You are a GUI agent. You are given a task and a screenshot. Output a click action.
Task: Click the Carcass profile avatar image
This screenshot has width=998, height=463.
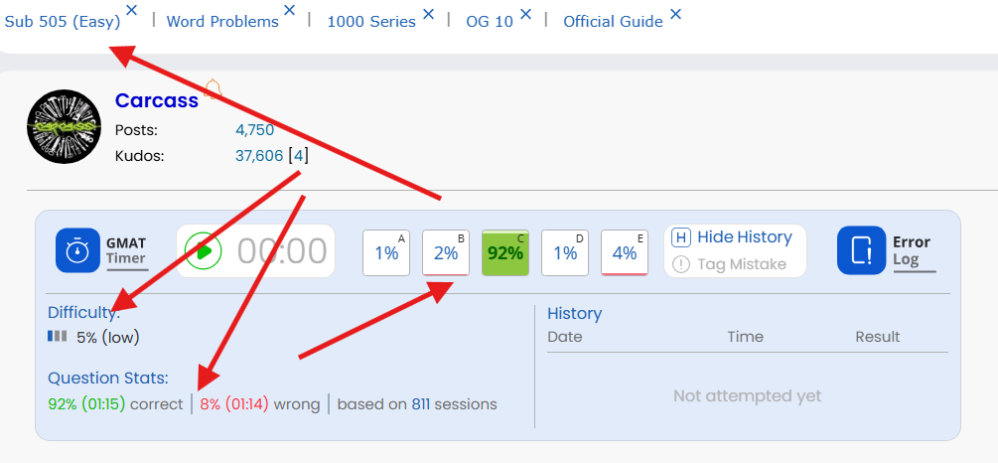(64, 127)
